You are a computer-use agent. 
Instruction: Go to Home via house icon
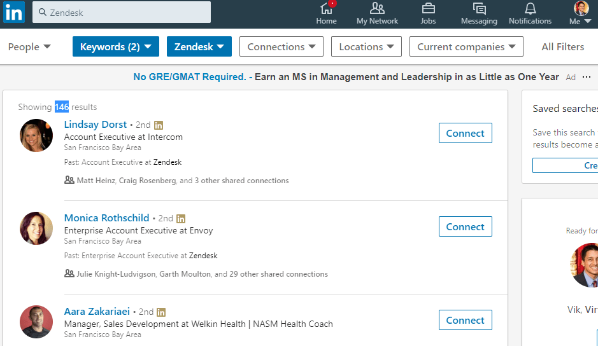coord(326,9)
